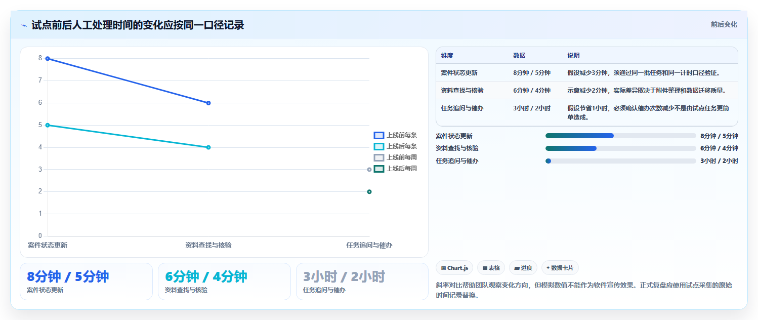Click progress list label 任务追问与催办
Viewport: 758px width, 320px height.
(x=457, y=161)
